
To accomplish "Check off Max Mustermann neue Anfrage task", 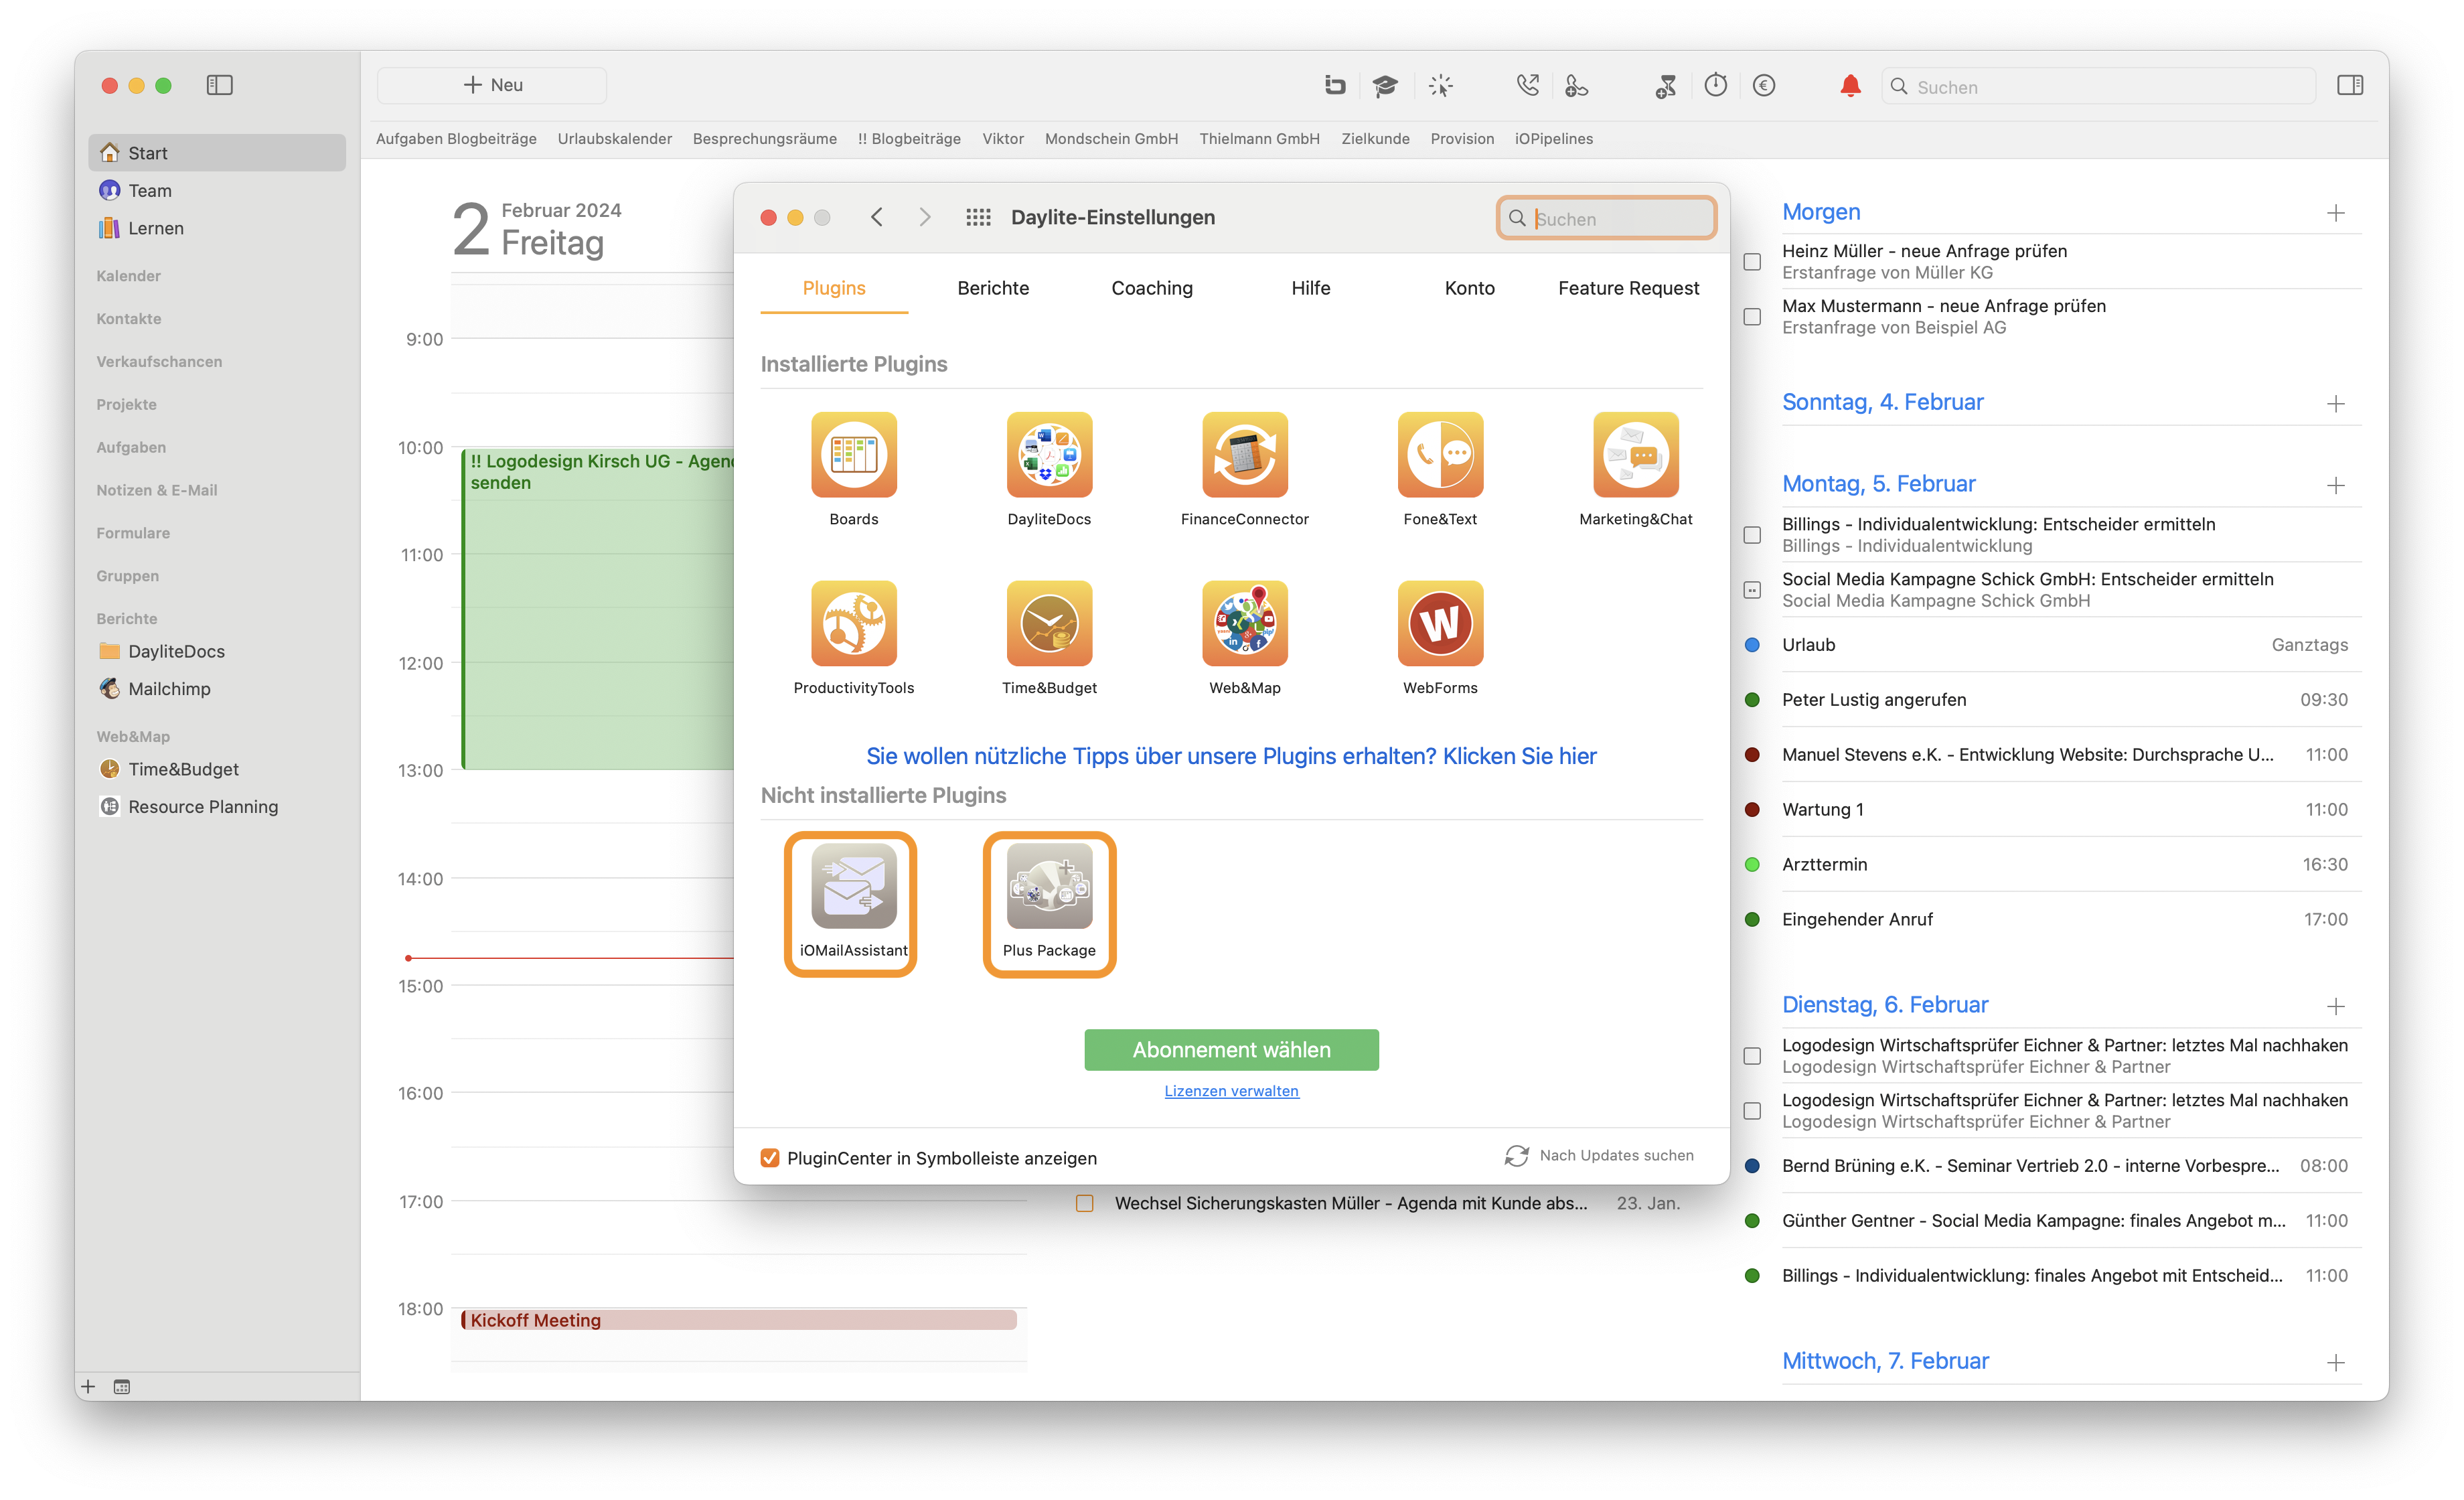I will pos(1752,317).
